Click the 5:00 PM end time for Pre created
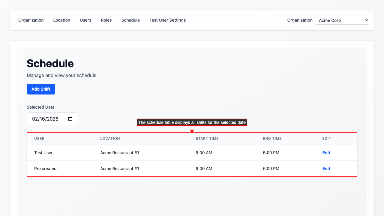384x216 pixels. [x=271, y=169]
